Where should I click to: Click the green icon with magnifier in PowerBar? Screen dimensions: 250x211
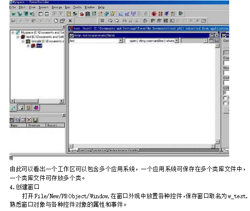[x=32, y=14]
